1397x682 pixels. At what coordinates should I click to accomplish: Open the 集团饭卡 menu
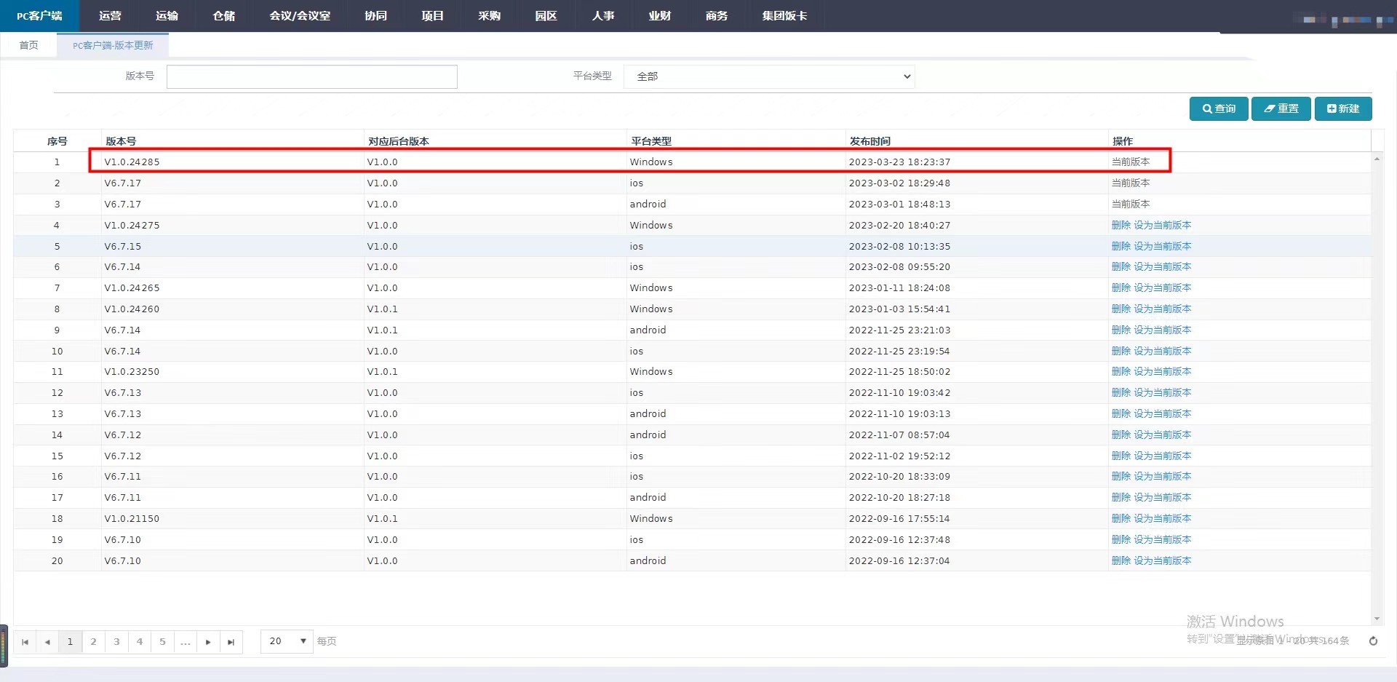tap(784, 15)
